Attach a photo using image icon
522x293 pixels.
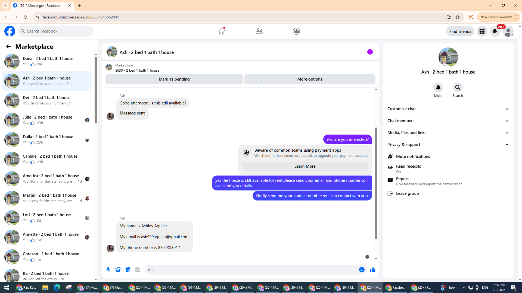pyautogui.click(x=118, y=270)
